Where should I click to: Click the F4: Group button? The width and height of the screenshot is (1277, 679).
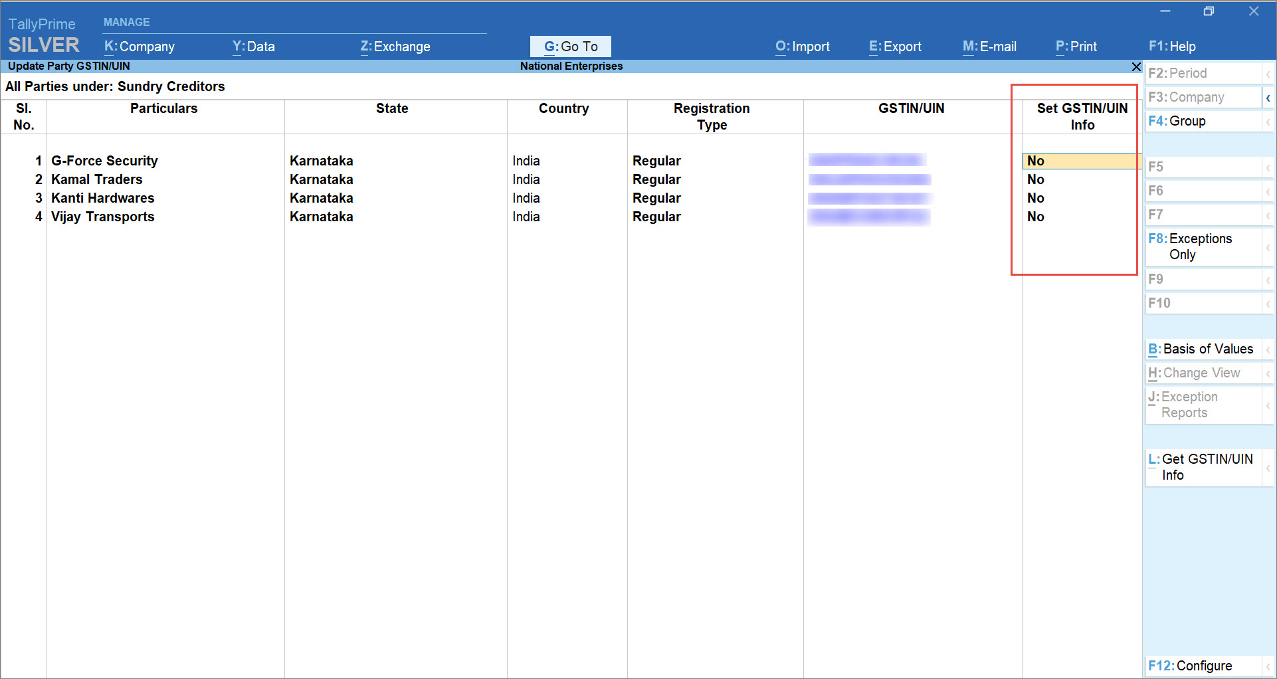pyautogui.click(x=1203, y=121)
